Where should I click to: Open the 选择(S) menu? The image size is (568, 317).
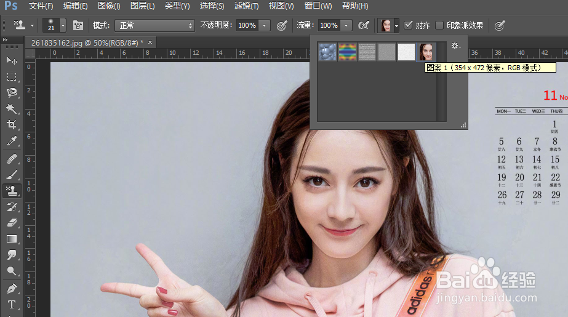tap(212, 6)
